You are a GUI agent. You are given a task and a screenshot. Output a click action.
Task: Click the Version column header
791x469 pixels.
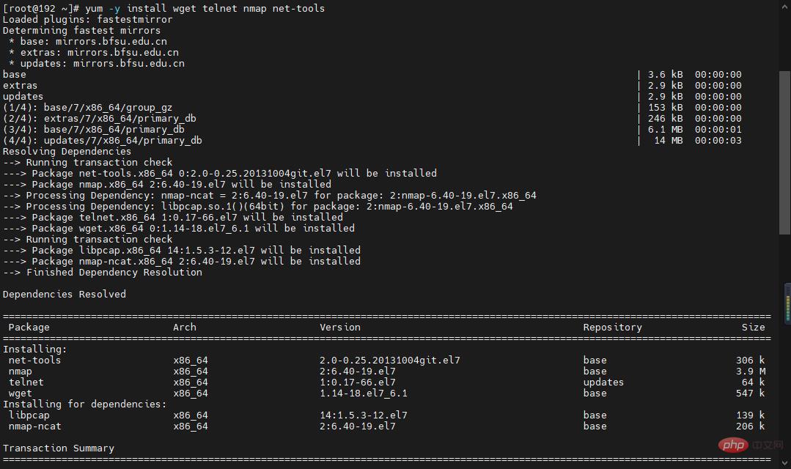(340, 328)
